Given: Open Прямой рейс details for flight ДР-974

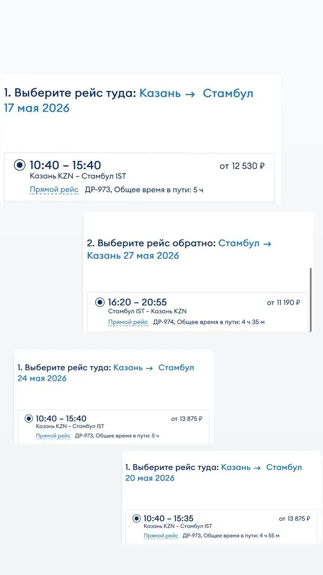Looking at the screenshot, I should click(x=128, y=322).
